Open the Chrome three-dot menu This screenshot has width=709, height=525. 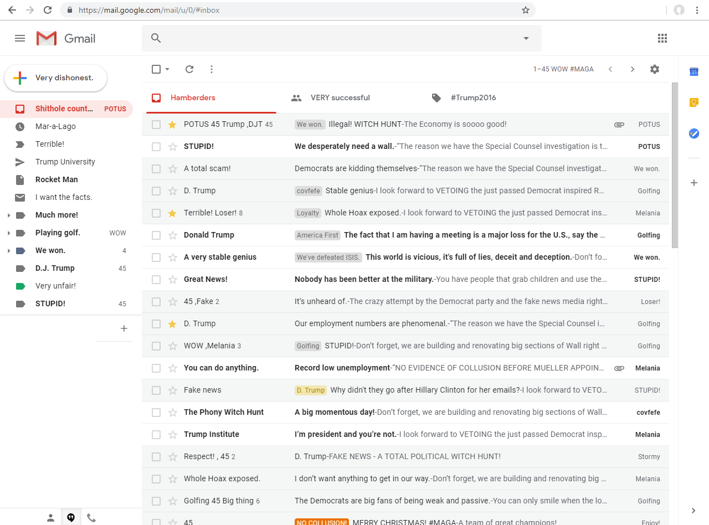(697, 10)
